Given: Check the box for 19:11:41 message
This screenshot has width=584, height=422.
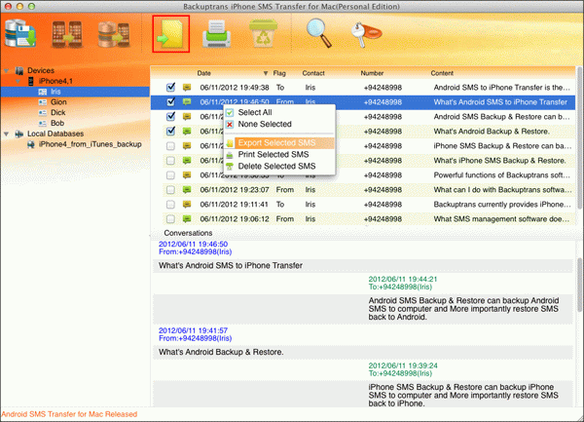Looking at the screenshot, I should click(170, 205).
